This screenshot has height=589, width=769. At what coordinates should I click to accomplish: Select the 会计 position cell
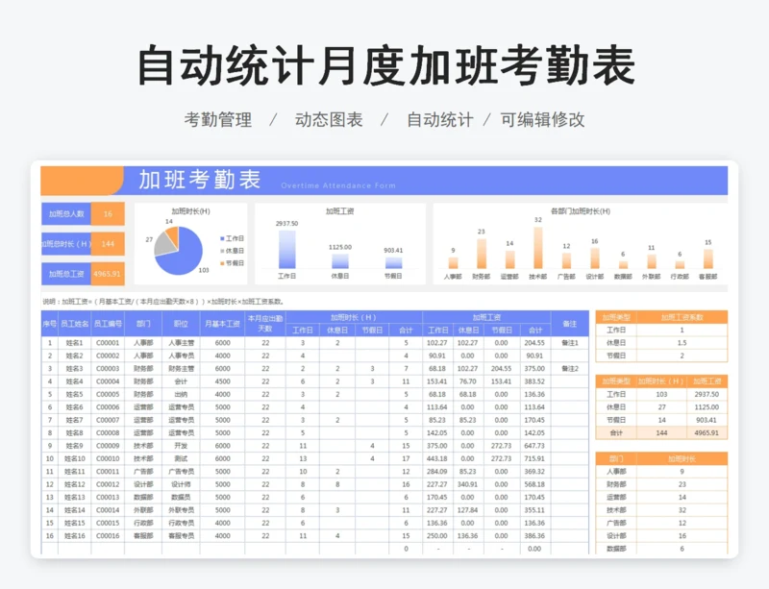pos(181,381)
